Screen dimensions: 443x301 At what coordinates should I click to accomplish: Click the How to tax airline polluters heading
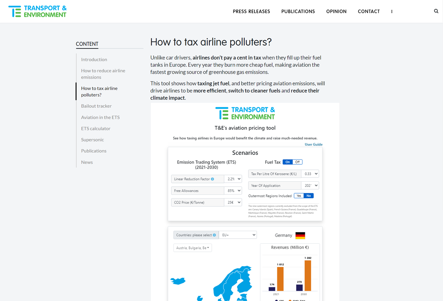point(211,42)
